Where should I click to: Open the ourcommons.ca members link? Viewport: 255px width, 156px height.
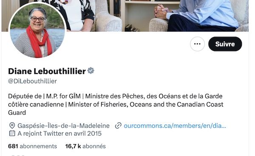click(x=175, y=126)
